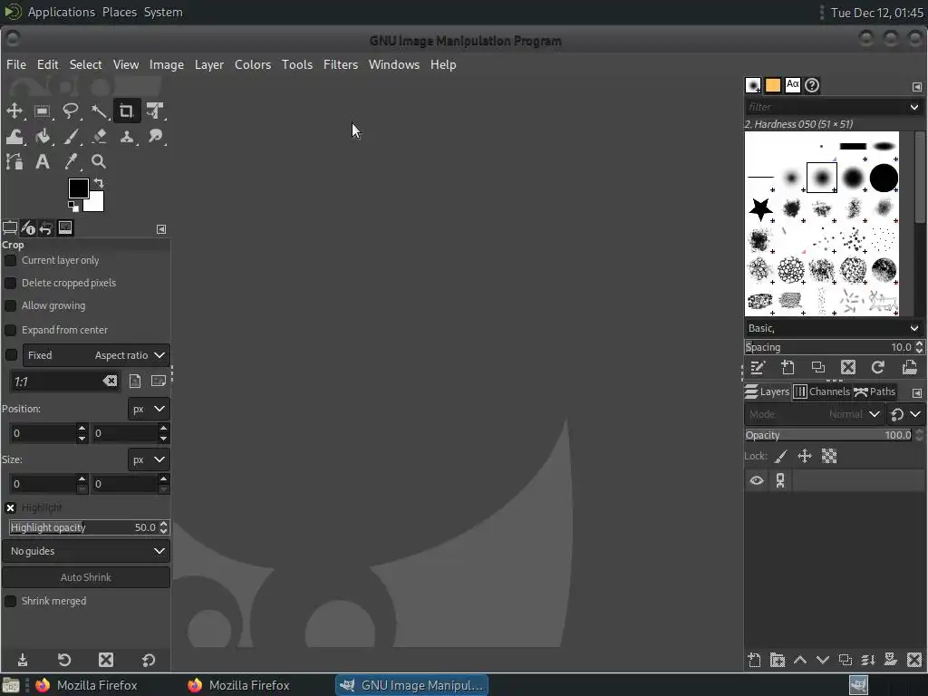Enable Allow growing checkbox
Viewport: 928px width, 696px height.
tap(10, 306)
